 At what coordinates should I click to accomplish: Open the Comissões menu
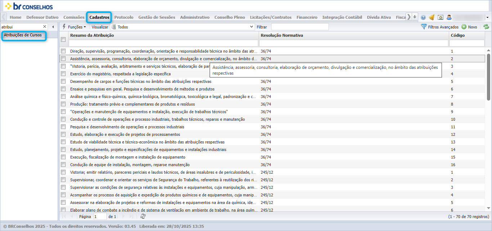point(74,17)
